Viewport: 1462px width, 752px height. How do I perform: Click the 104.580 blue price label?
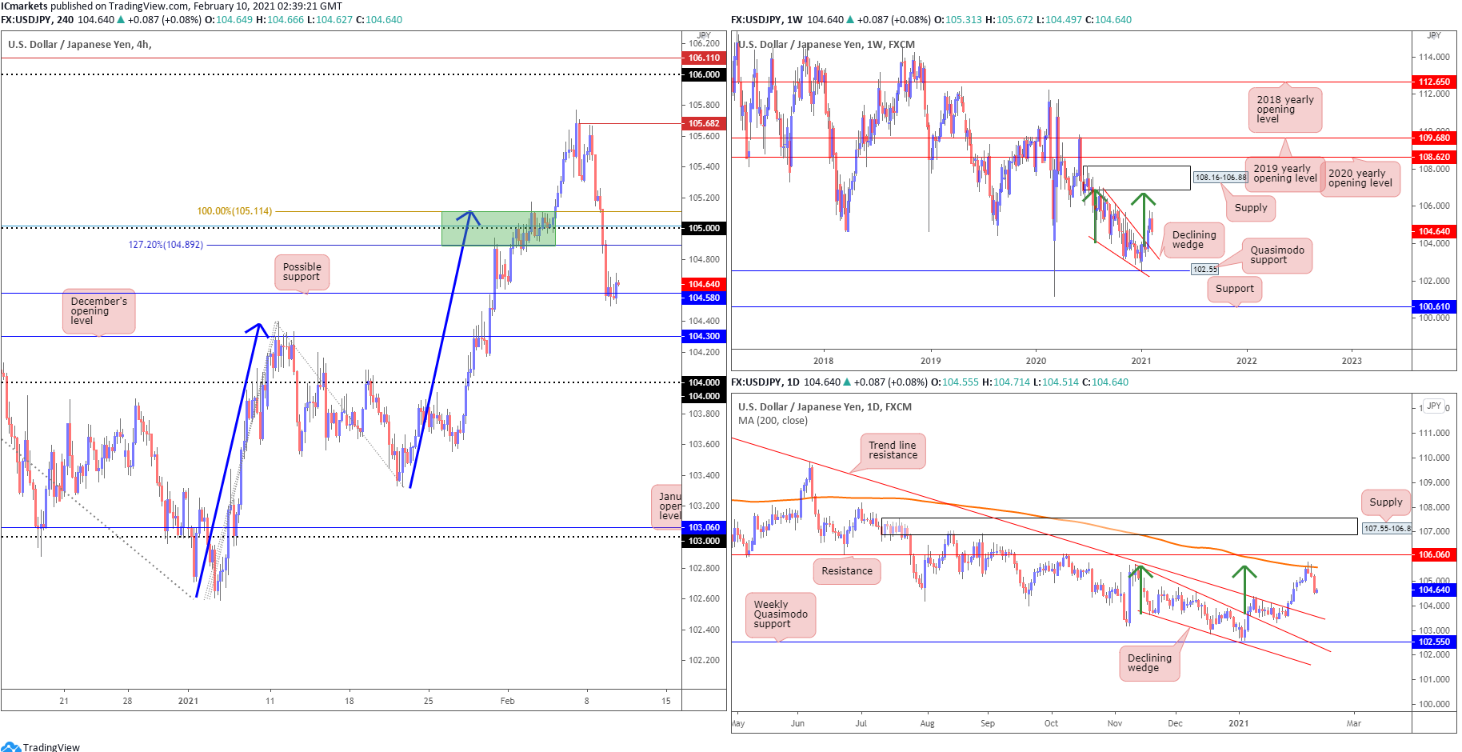click(x=704, y=298)
